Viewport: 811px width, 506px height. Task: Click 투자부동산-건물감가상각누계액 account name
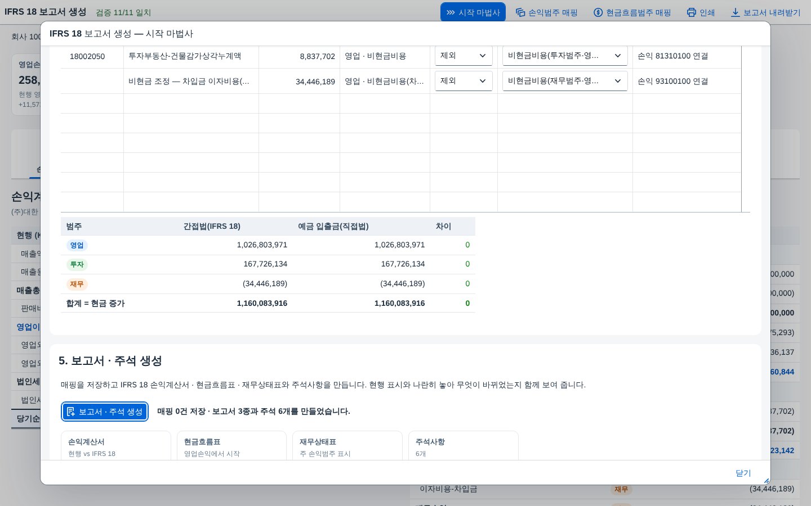click(185, 56)
